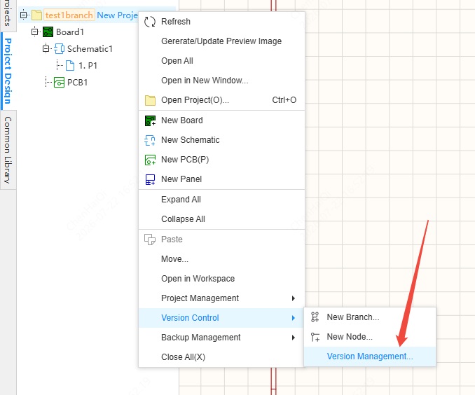The height and width of the screenshot is (395, 475).
Task: Switch to the Project Design side tab
Action: [8, 71]
